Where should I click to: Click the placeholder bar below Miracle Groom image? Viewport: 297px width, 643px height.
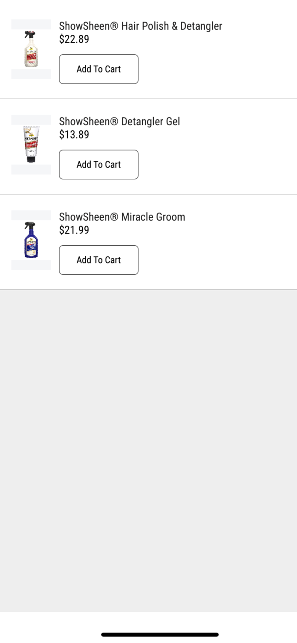click(x=31, y=265)
